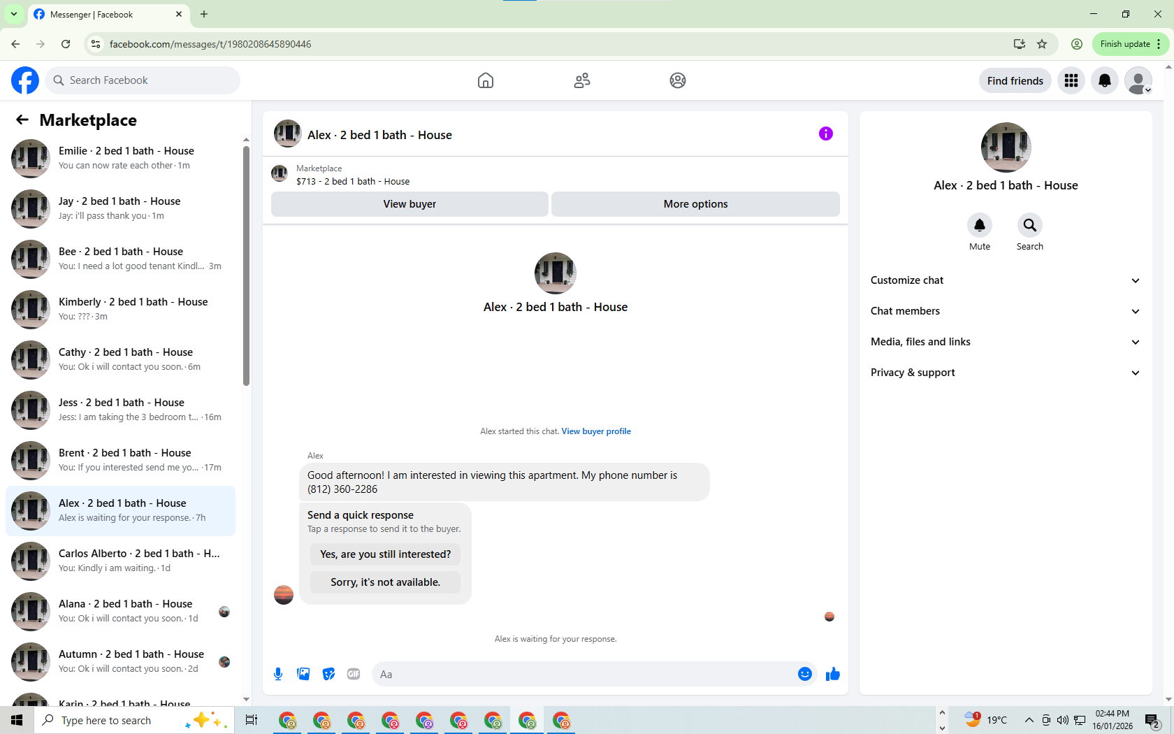Screen dimensions: 1174x734
Task: Open the Facebook menu grid icon
Action: point(1071,80)
